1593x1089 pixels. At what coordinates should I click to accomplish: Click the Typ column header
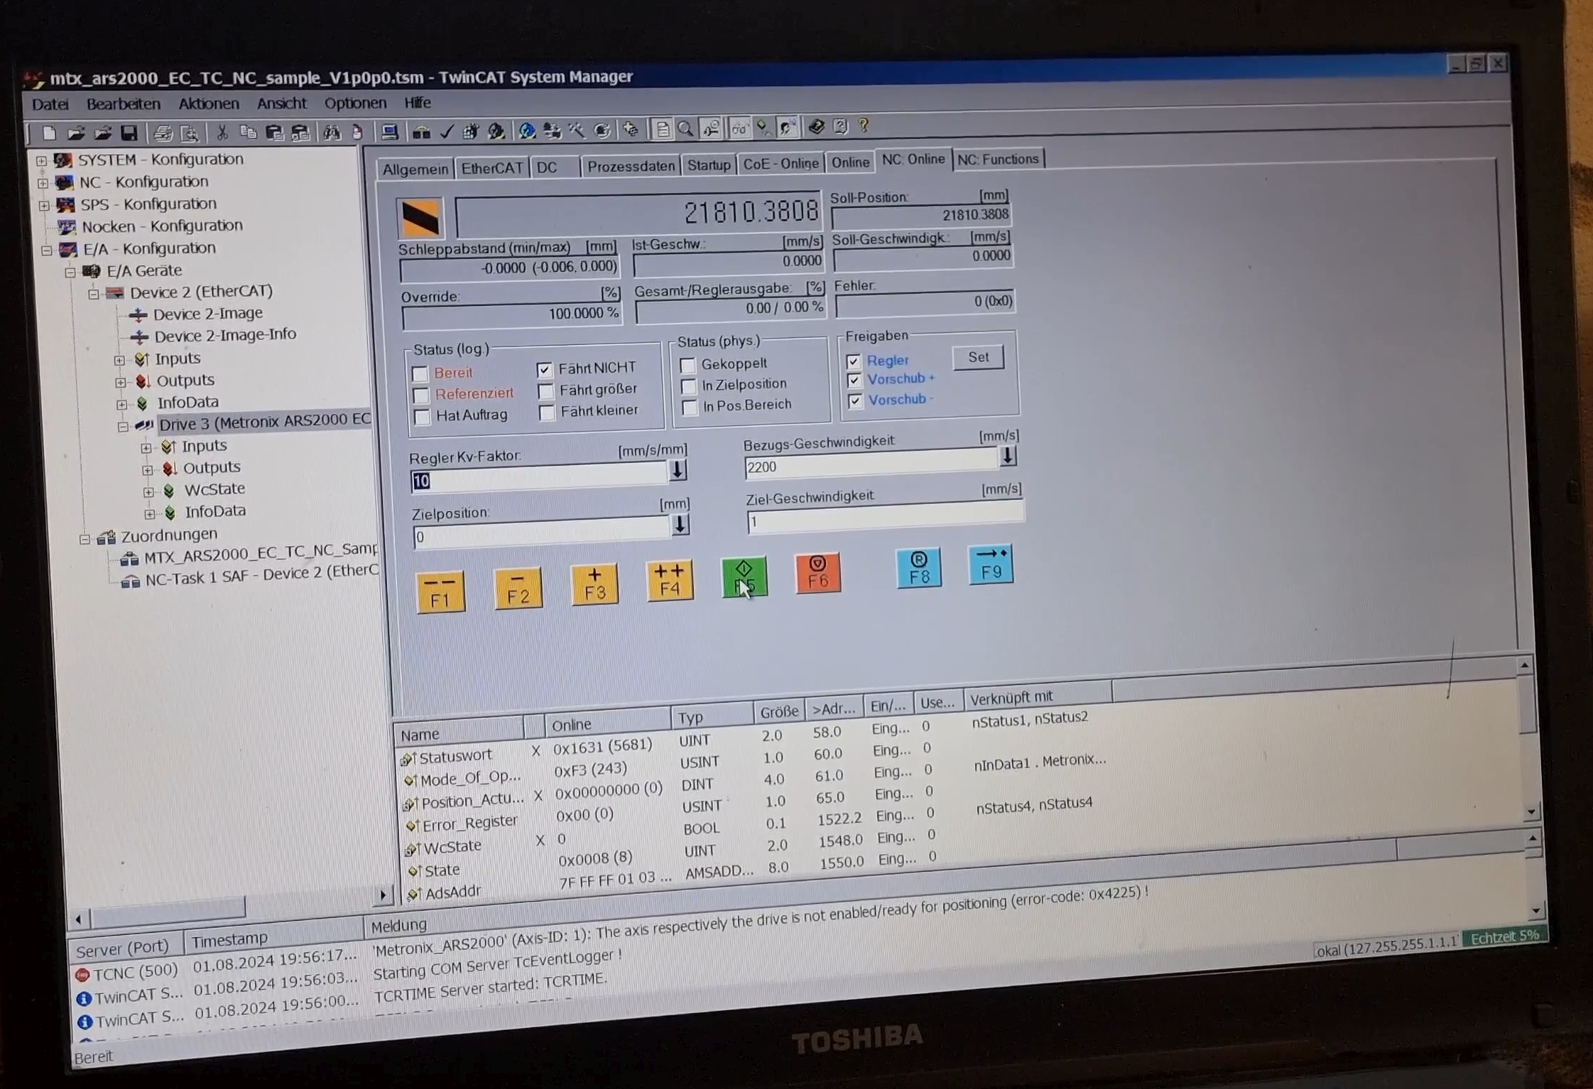711,716
